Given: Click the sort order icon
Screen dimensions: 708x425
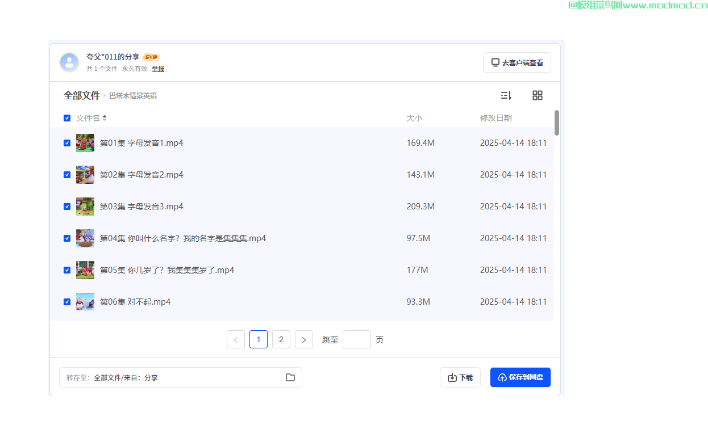Looking at the screenshot, I should 506,95.
